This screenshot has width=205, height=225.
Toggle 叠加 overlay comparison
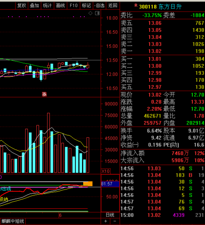(34, 6)
